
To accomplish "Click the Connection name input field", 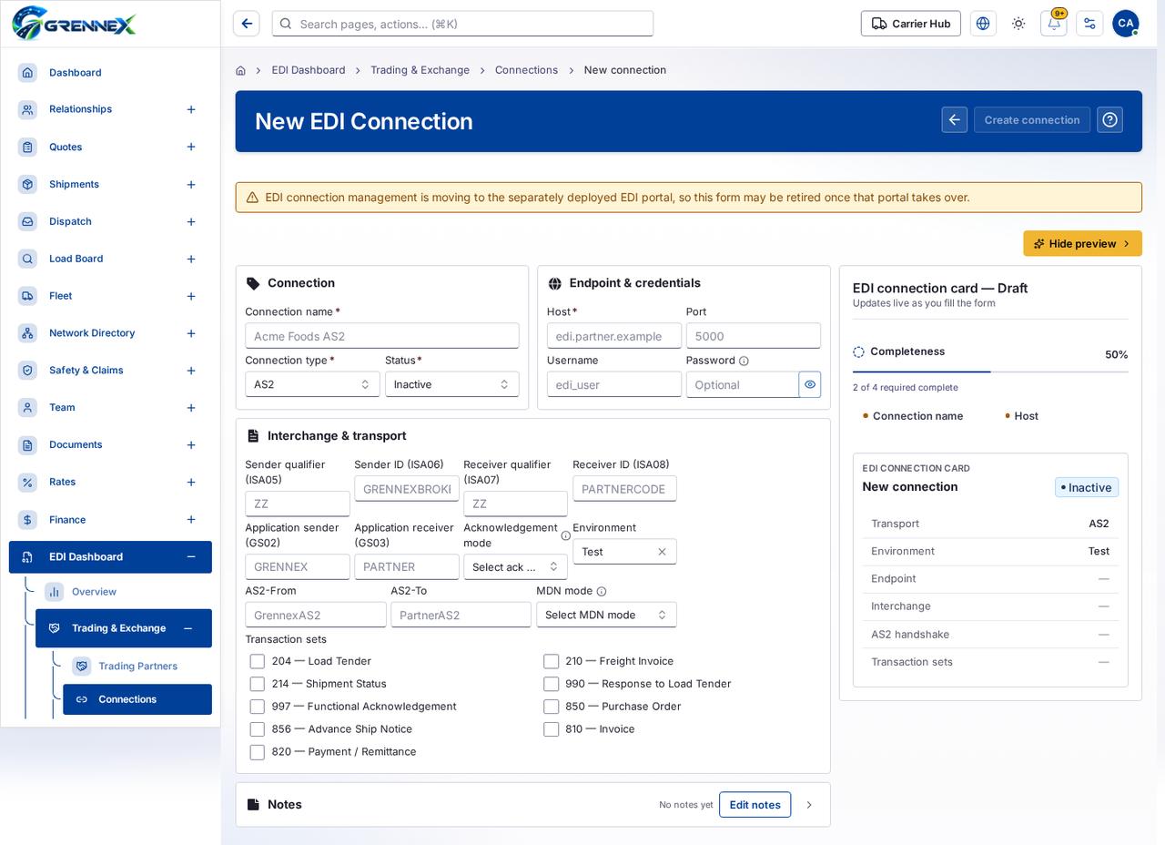I will coord(382,336).
